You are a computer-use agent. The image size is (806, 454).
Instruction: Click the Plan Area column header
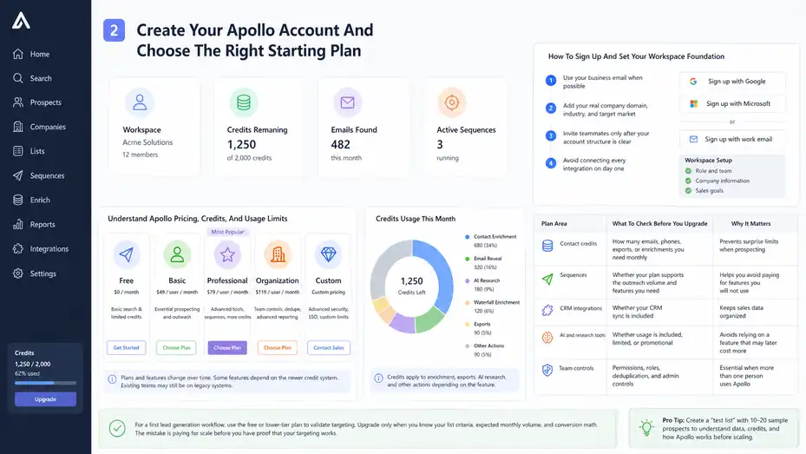pos(554,224)
